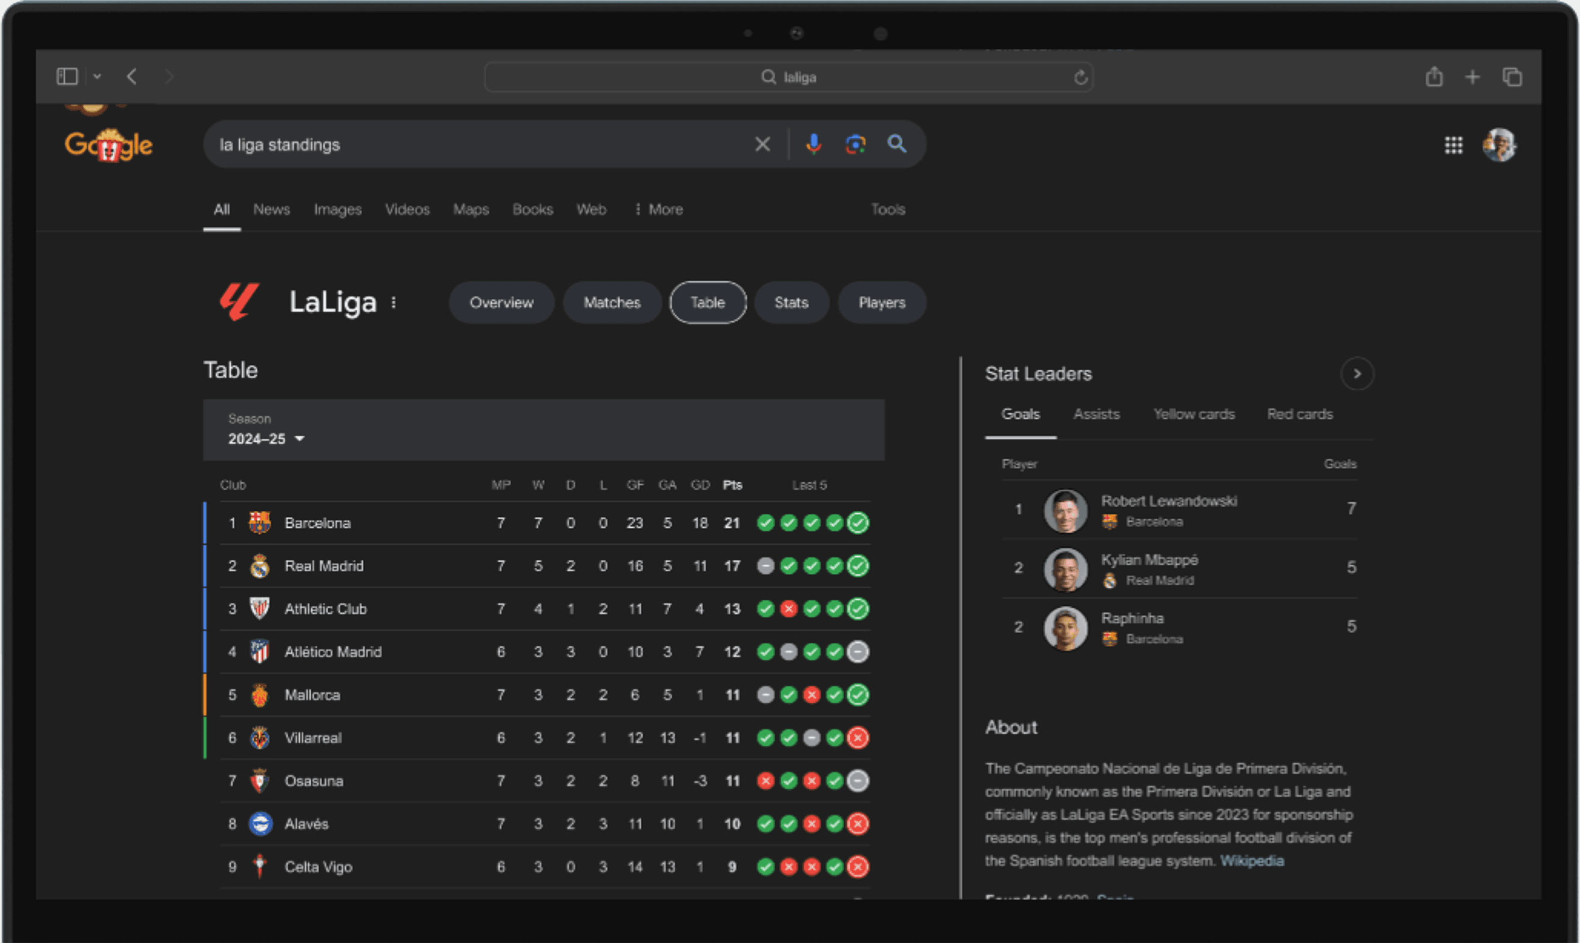Open the LaLiga Players chip
The height and width of the screenshot is (943, 1580).
(882, 302)
